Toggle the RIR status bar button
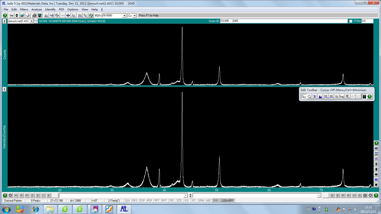Viewport: 381px width, 214px height. point(216,201)
